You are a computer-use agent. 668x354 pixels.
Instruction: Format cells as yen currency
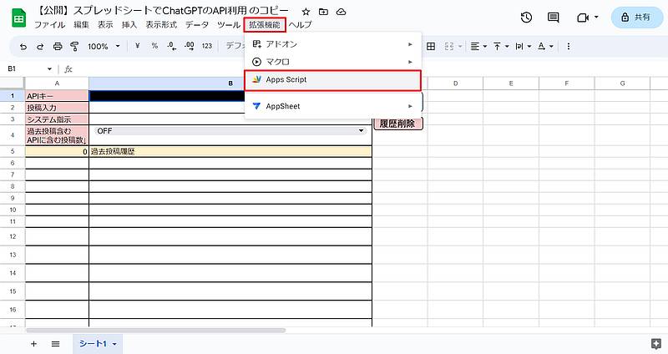tap(137, 46)
